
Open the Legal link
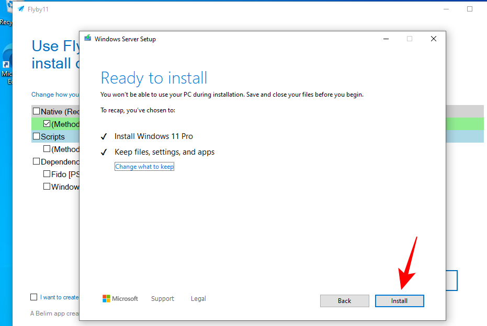[198, 299]
